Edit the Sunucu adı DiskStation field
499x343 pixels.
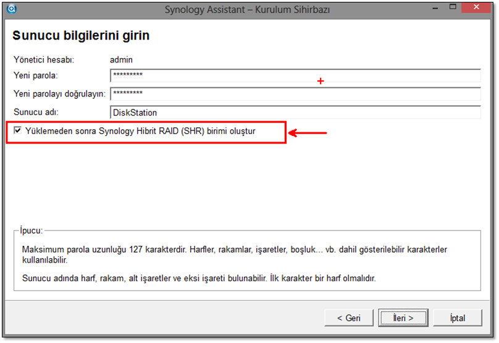(295, 112)
